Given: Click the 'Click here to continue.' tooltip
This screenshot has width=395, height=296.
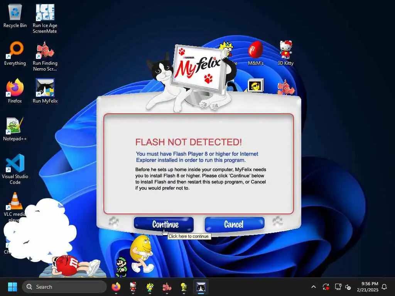Looking at the screenshot, I should click(x=189, y=236).
